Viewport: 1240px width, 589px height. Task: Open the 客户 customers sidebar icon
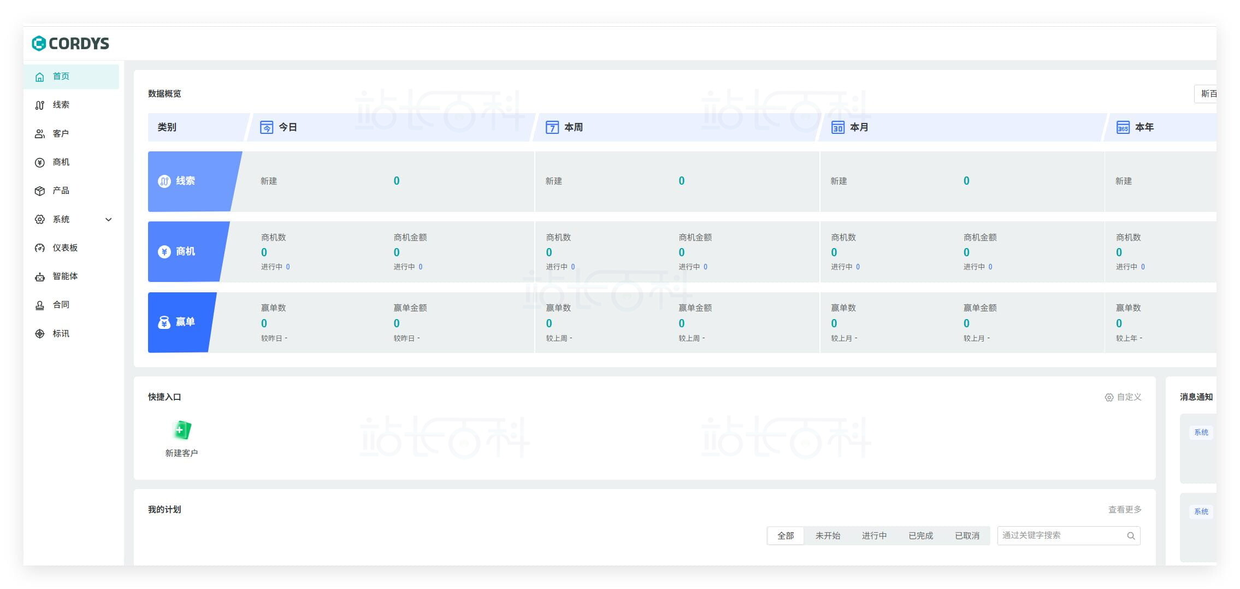coord(40,134)
